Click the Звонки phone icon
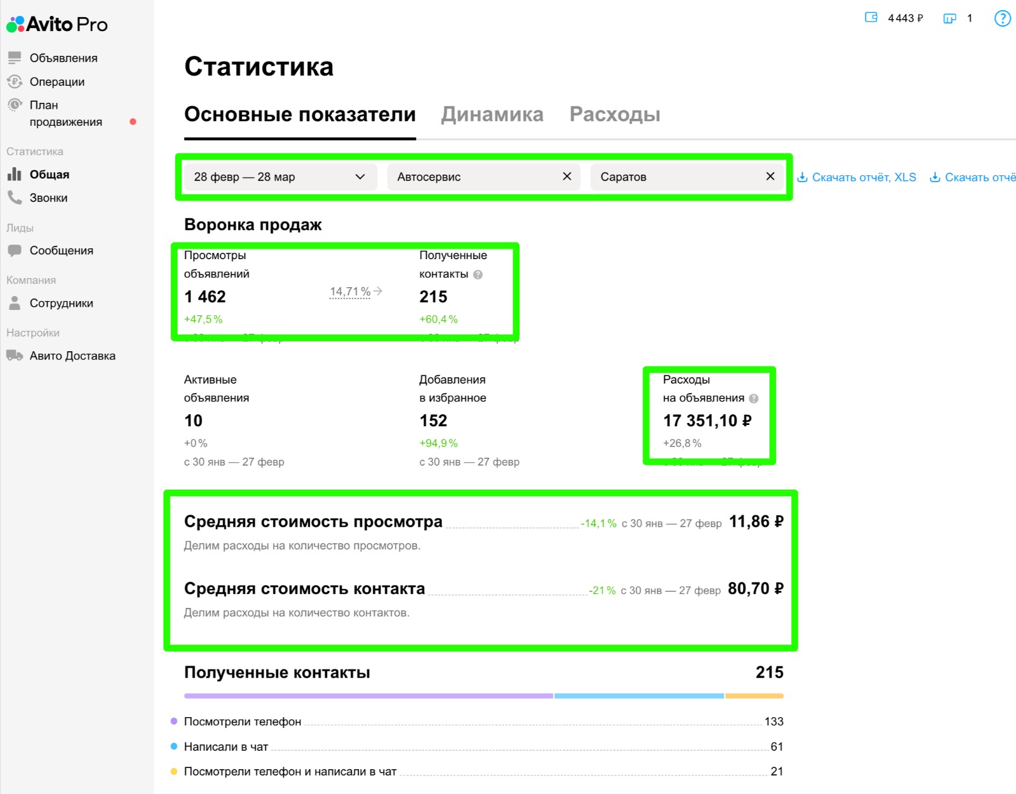The width and height of the screenshot is (1016, 794). [15, 198]
